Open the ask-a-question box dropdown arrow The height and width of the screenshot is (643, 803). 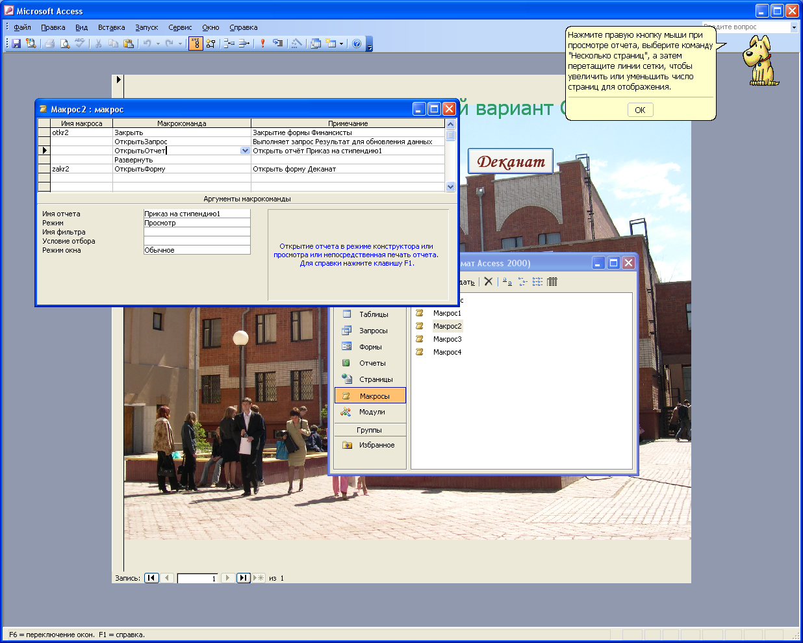point(793,27)
